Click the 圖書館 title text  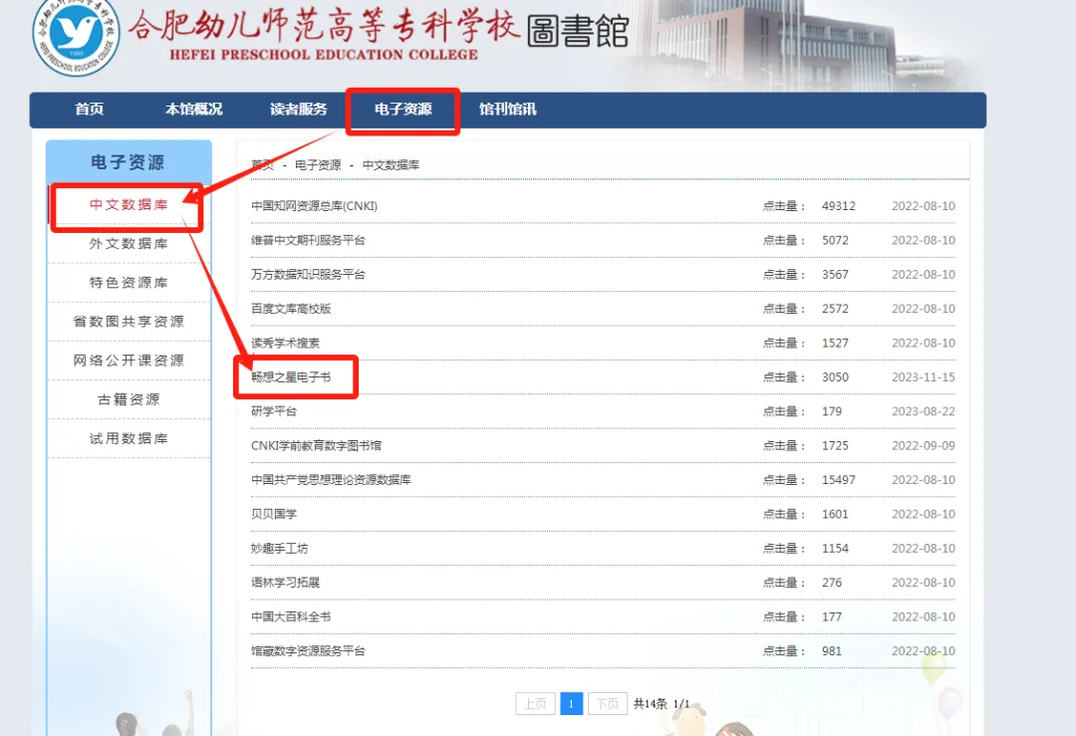pyautogui.click(x=578, y=32)
